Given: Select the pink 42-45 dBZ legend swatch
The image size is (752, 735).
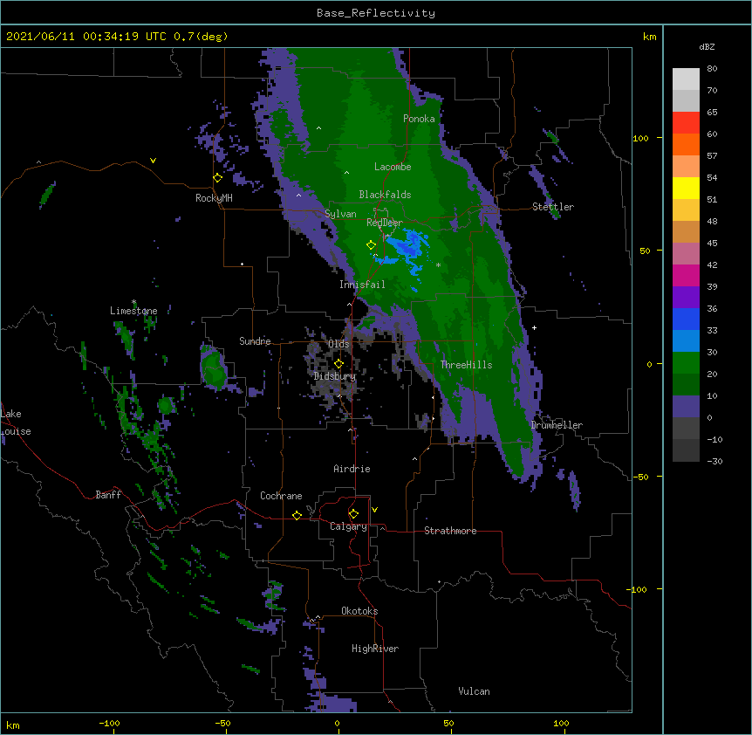Looking at the screenshot, I should [x=686, y=253].
